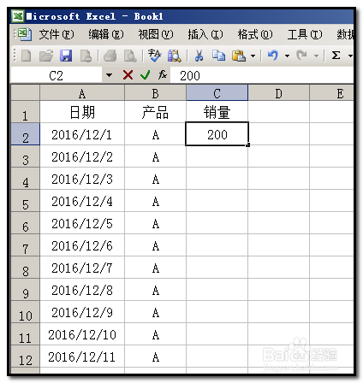Click the AutoSum sigma icon

(x=336, y=56)
